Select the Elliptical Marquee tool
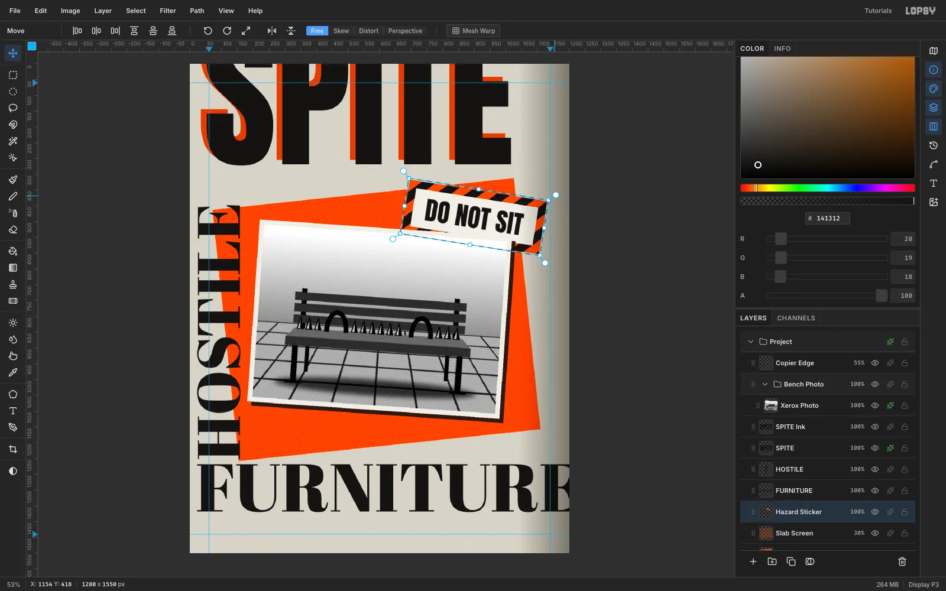Viewport: 946px width, 591px height. [13, 92]
